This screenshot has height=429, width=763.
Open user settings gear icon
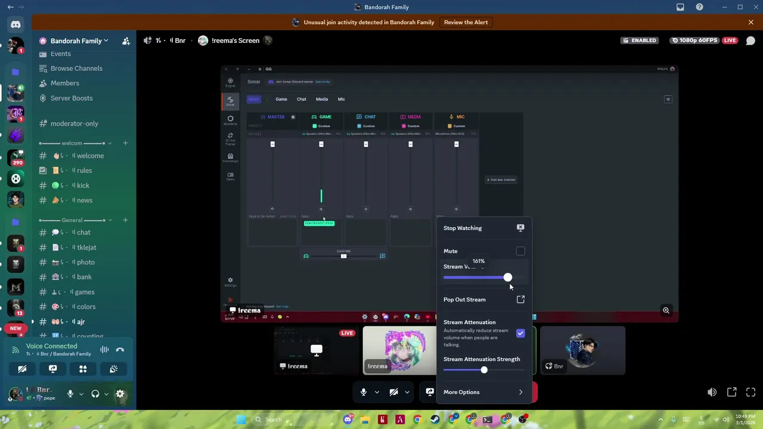pos(120,394)
